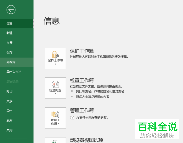Image resolution: width=183 pixels, height=143 pixels.
Task: Click the 检查问题 checklist document icon
Action: point(55,84)
